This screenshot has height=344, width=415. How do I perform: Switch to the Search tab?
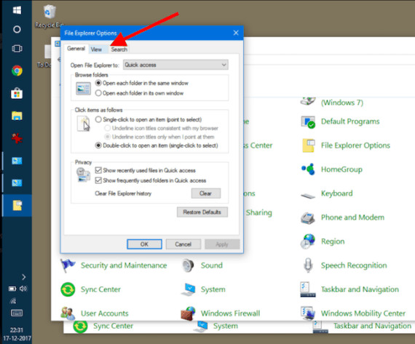119,49
